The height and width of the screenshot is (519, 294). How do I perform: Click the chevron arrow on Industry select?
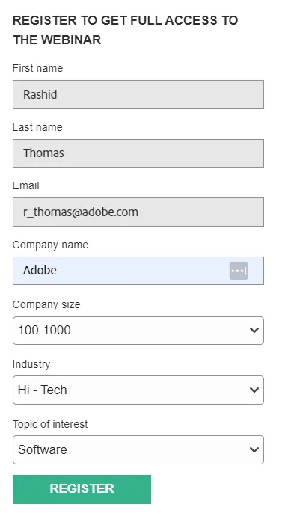pos(254,390)
